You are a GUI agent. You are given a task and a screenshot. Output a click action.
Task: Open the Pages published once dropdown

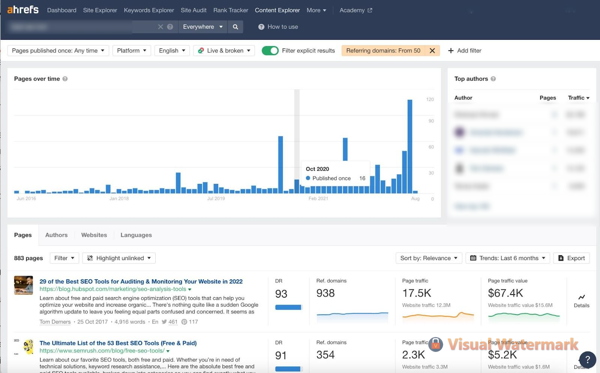[x=58, y=51]
